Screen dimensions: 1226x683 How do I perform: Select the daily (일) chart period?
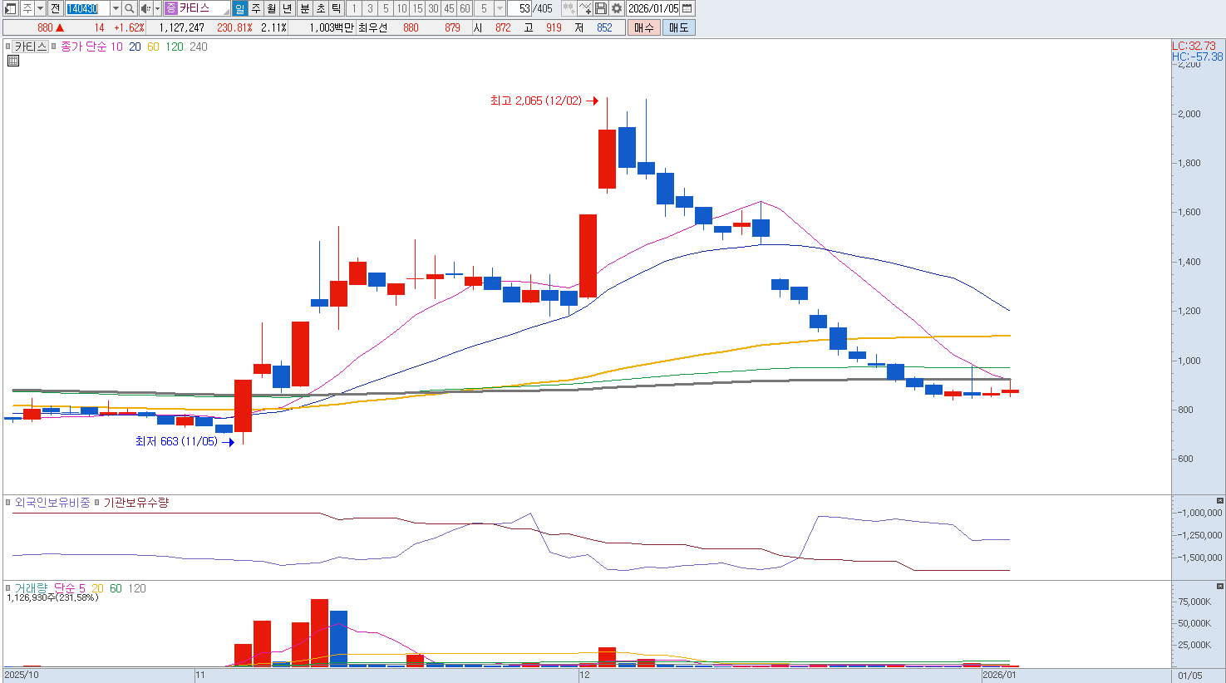tap(239, 8)
